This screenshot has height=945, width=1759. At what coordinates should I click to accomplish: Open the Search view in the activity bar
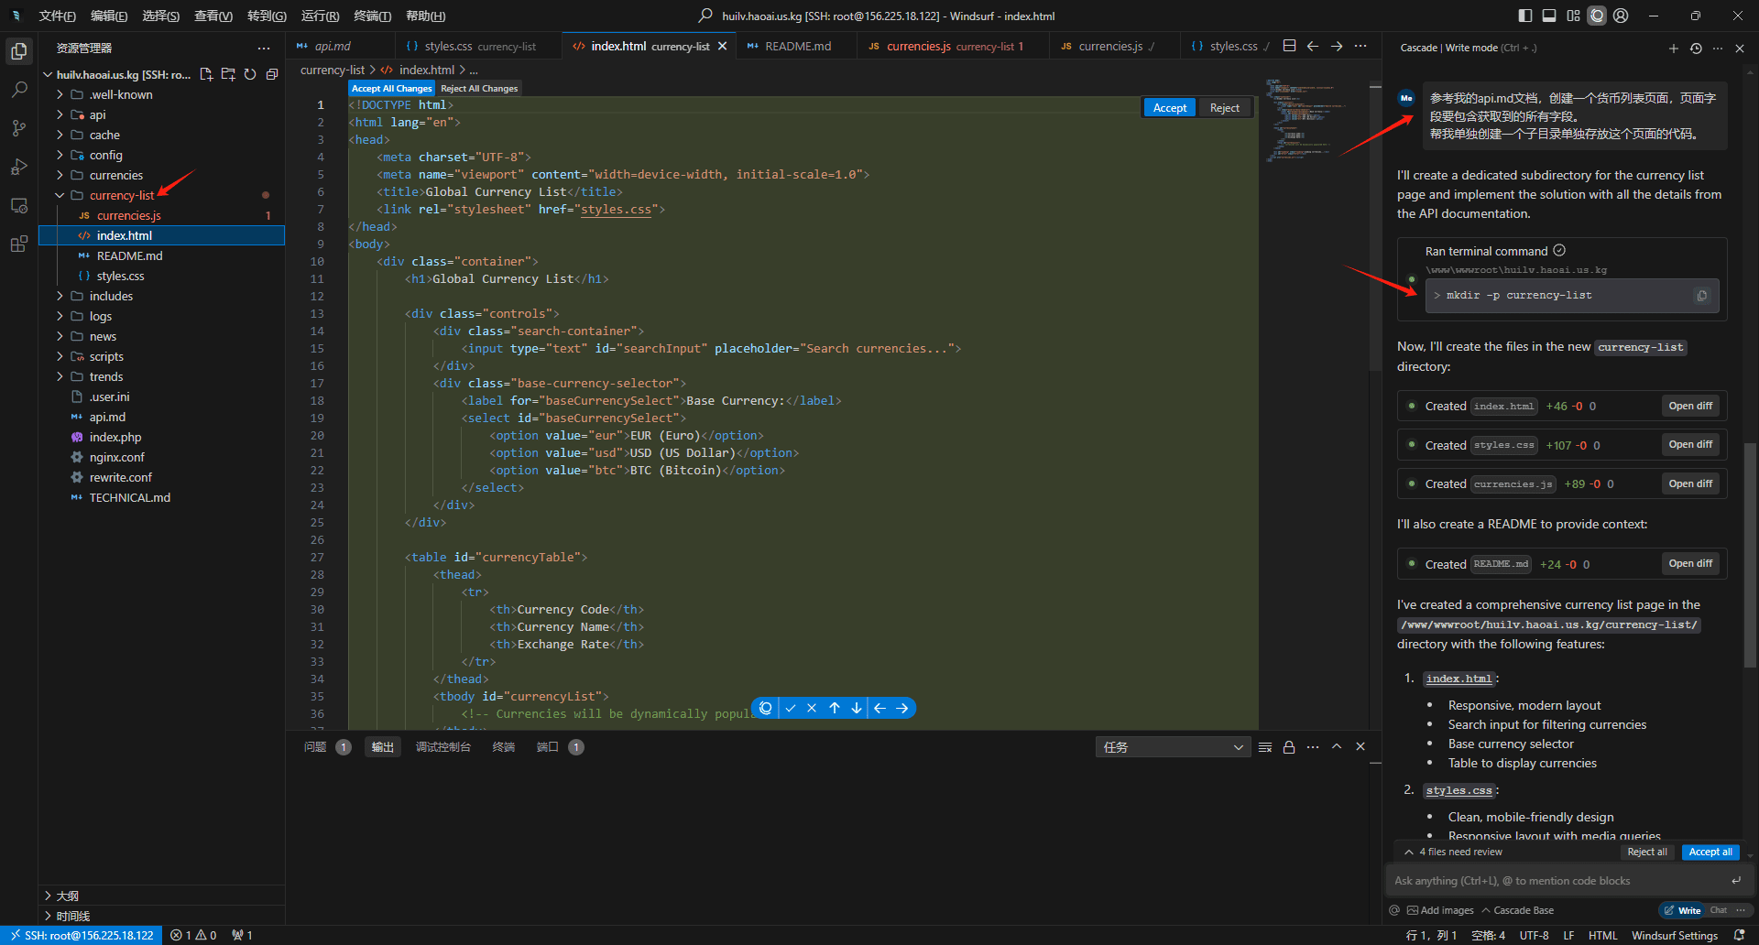coord(18,90)
